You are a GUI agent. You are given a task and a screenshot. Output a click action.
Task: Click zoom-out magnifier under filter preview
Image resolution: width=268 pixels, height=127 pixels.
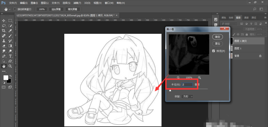[179, 77]
